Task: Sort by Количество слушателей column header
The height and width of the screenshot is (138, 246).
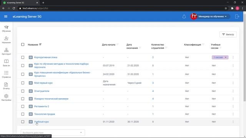Action: (x=158, y=46)
